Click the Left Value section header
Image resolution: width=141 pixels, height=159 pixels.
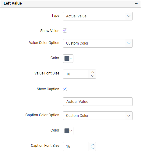[70, 4]
